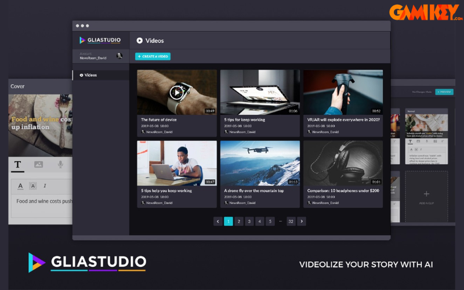The width and height of the screenshot is (464, 290).
Task: Click title 'VR/AR will explode everywhere in 2020?'
Action: pos(343,119)
